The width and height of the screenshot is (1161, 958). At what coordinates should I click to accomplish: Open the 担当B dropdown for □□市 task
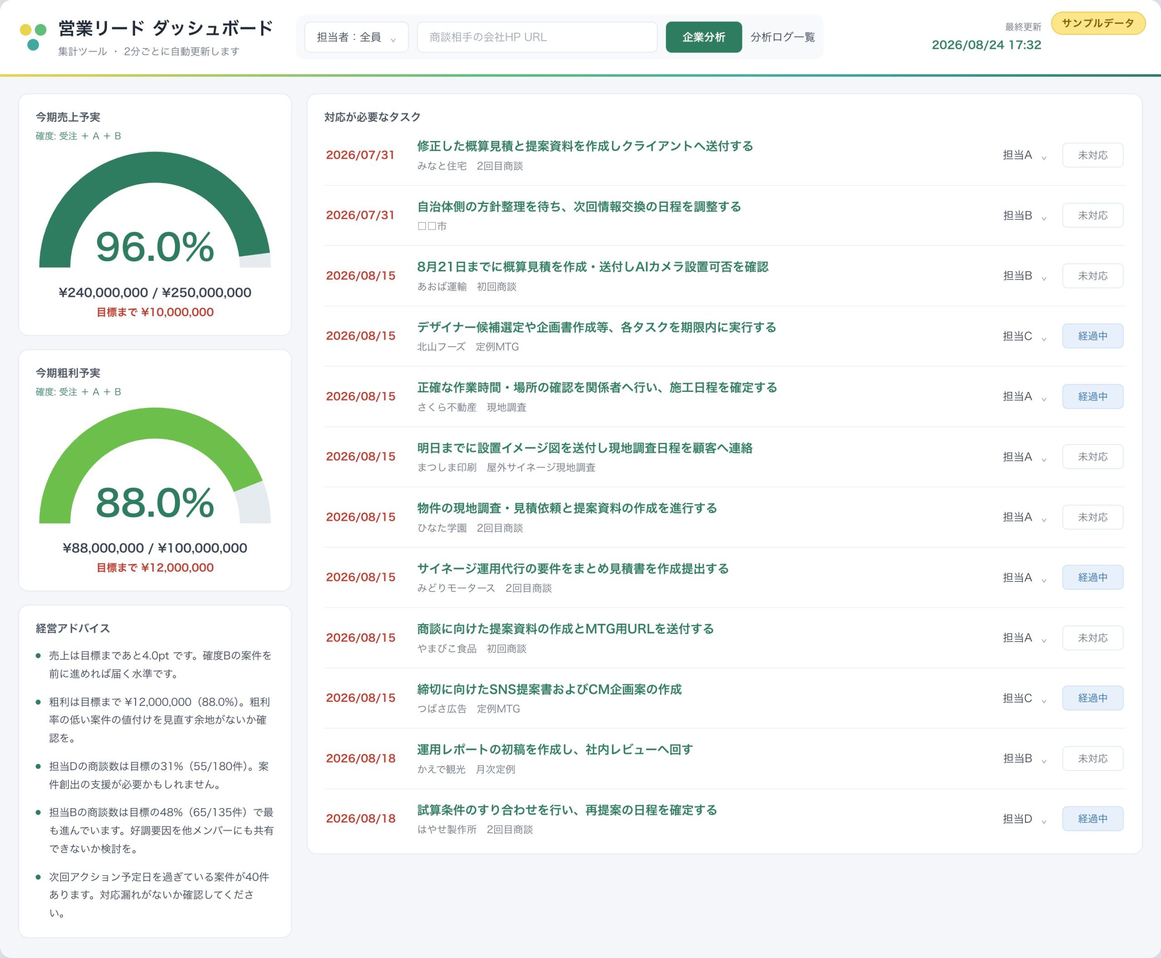tap(1024, 215)
